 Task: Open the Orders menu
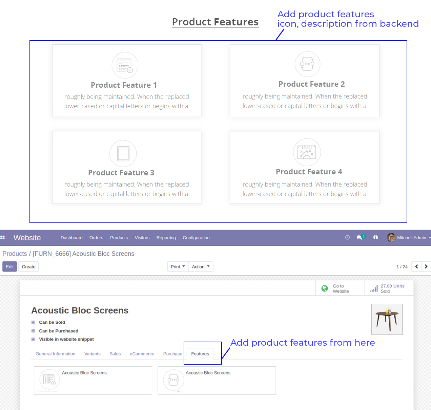96,238
